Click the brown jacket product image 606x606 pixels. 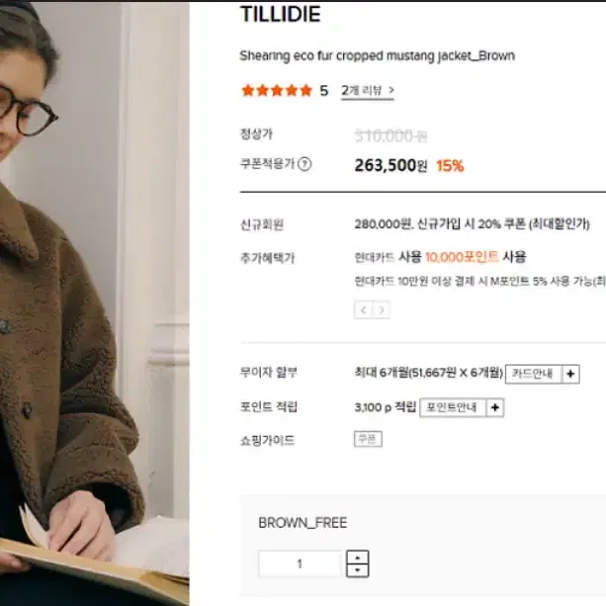tap(95, 303)
